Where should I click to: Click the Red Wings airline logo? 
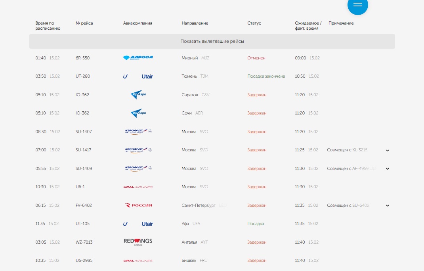pos(138,242)
